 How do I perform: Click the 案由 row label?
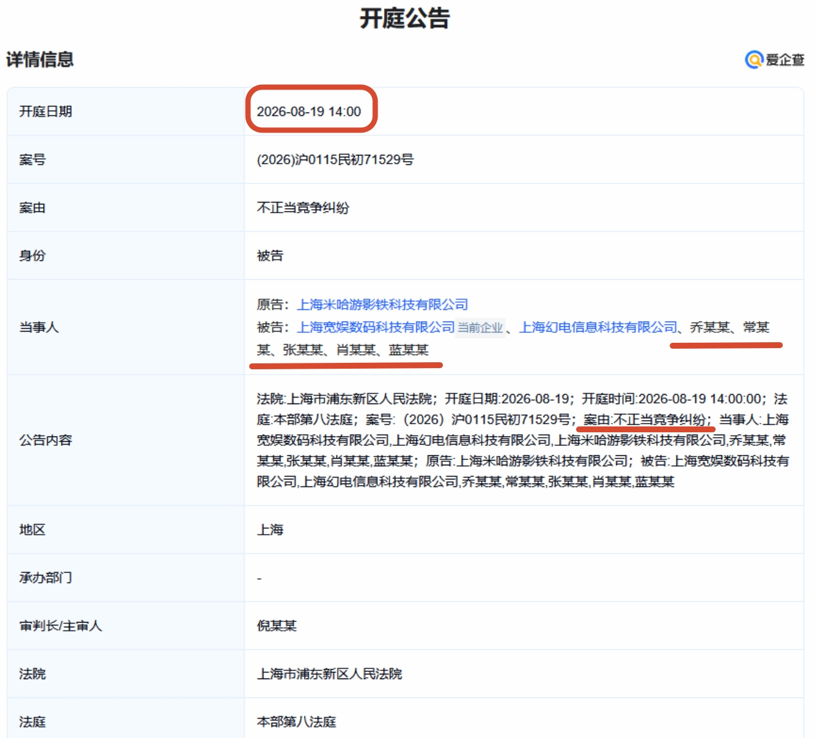click(32, 208)
